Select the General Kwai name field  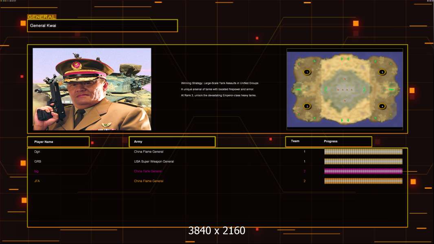pos(103,26)
